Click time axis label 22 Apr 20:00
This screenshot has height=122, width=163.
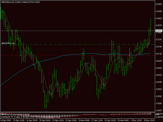tap(71, 120)
